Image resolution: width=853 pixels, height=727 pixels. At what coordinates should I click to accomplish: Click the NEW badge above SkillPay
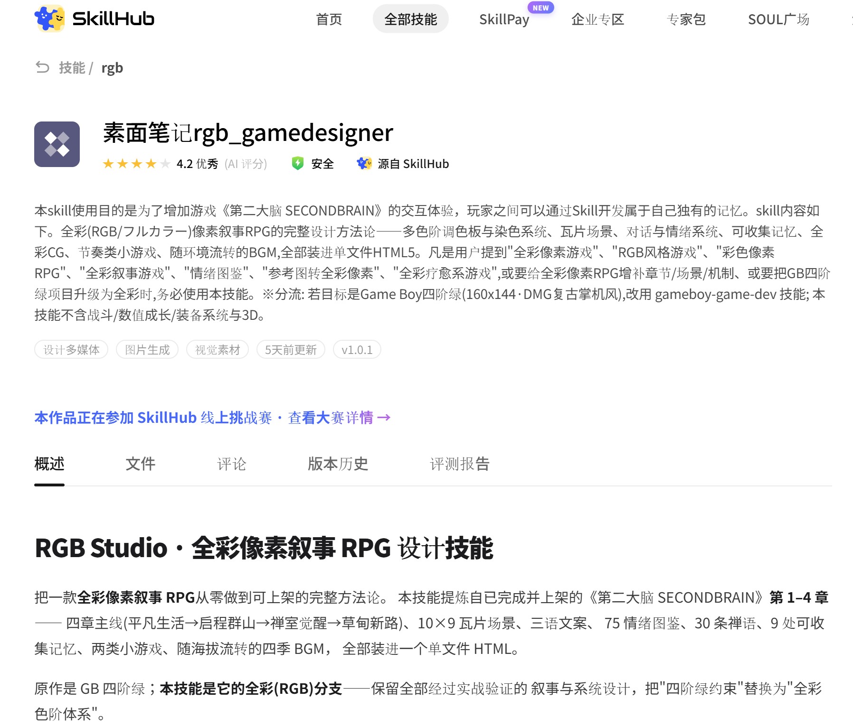[540, 8]
